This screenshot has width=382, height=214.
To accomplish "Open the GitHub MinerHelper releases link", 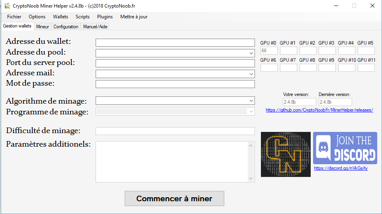I will (319, 110).
